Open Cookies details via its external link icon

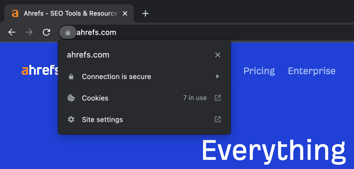[x=217, y=98]
